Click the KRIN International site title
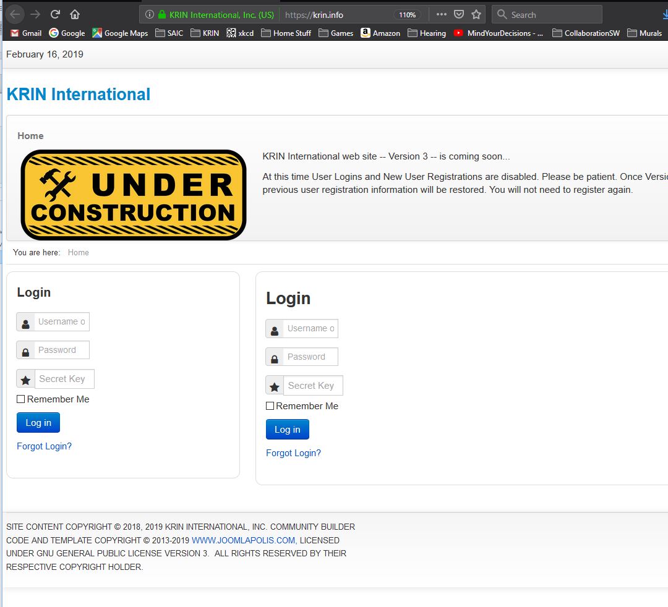 click(x=79, y=94)
